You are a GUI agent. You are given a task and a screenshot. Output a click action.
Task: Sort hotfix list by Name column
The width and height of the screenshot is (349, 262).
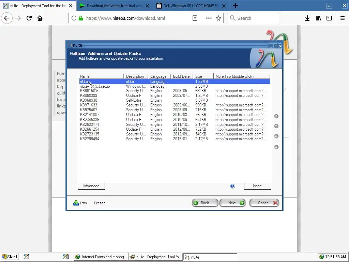[x=101, y=76]
